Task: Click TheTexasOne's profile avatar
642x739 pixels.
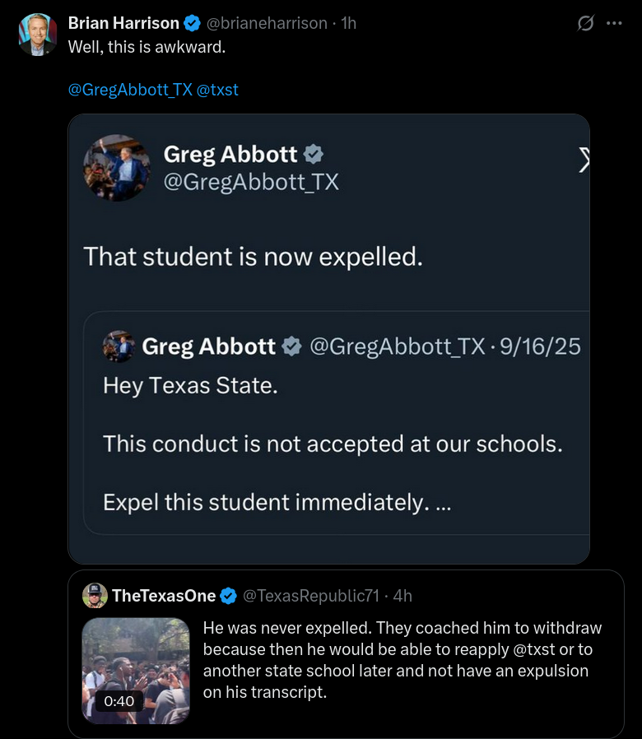Action: (x=95, y=595)
